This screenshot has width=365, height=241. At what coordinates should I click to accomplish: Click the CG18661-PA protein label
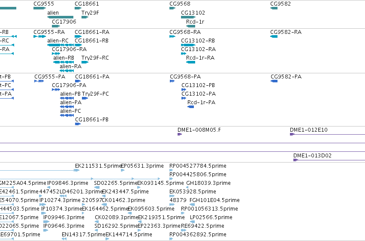point(92,76)
